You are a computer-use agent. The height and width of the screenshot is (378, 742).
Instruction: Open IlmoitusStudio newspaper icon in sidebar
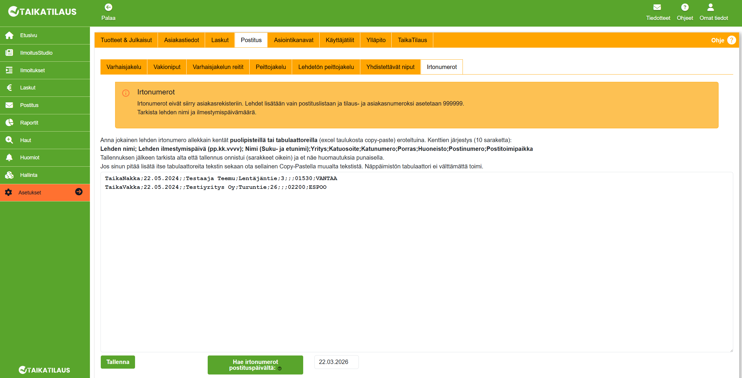pyautogui.click(x=9, y=53)
